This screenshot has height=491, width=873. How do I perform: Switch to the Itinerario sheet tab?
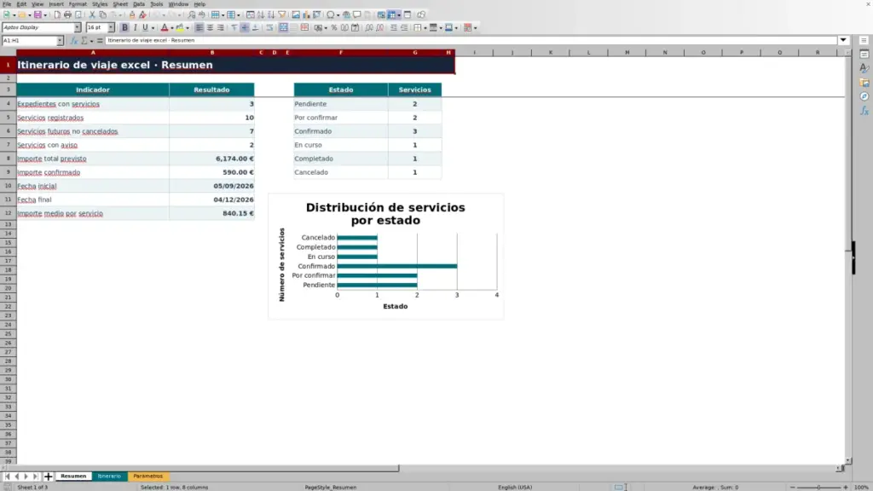(x=109, y=476)
